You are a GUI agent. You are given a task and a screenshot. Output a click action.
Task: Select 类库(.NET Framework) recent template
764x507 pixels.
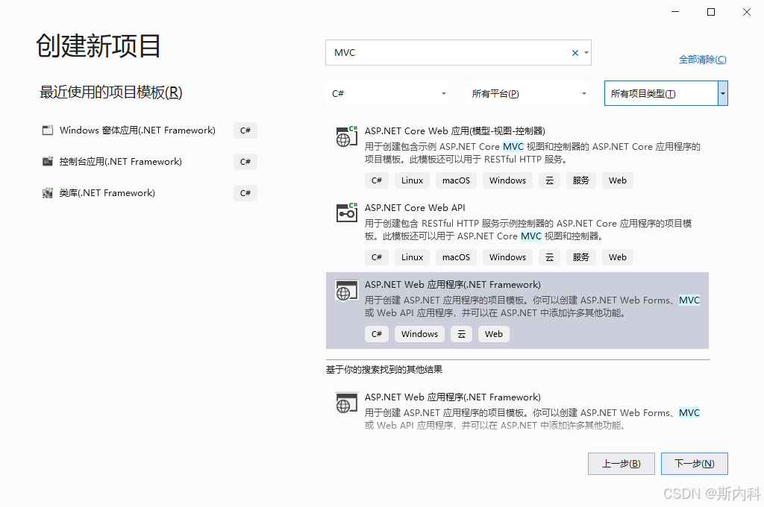click(x=107, y=193)
